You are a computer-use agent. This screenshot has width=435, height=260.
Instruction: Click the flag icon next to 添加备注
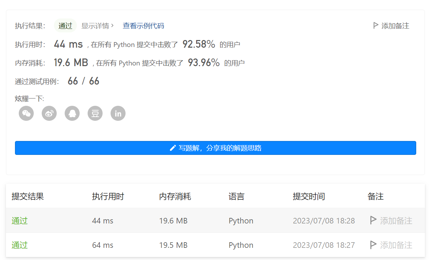(x=376, y=25)
